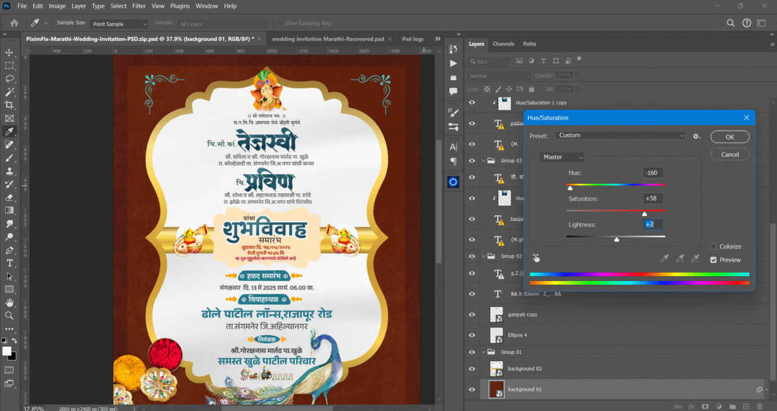Screen dimensions: 777x411
Task: Select the Lasso tool
Action: point(8,79)
